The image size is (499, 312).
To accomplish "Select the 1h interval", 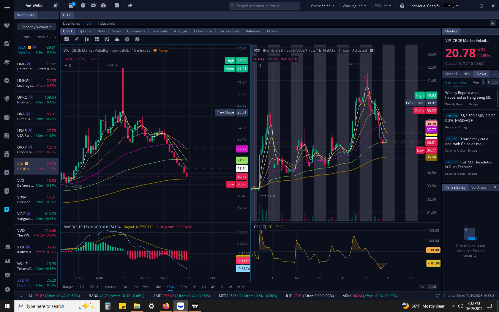I will click(x=194, y=287).
